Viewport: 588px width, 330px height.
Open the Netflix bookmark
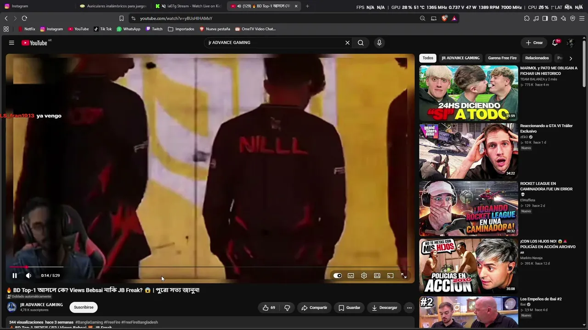click(27, 29)
